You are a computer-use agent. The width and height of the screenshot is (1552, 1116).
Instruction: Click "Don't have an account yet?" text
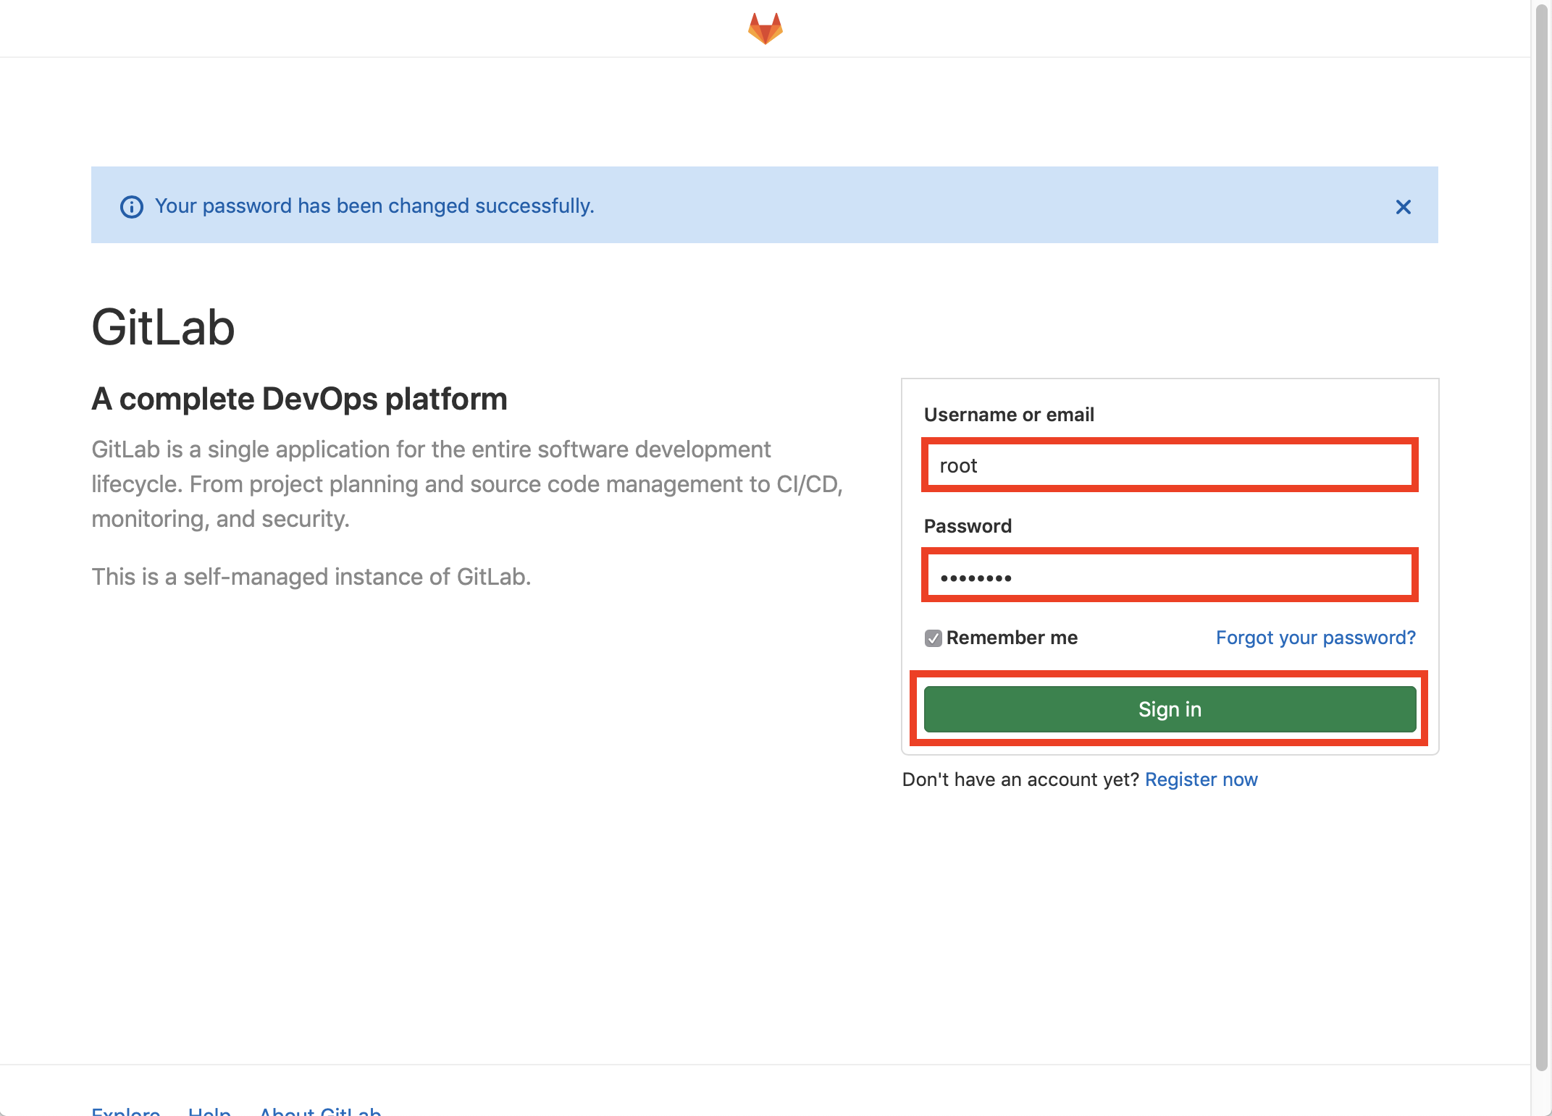1020,779
